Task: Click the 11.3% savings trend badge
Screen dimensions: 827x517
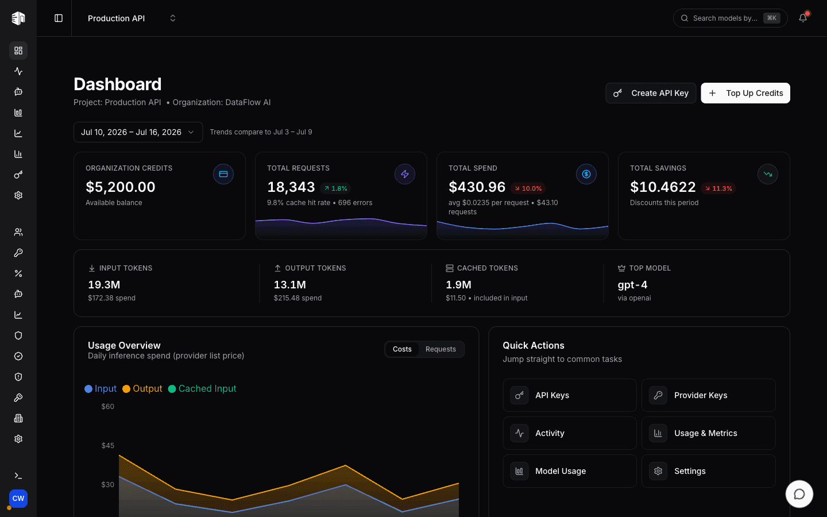Action: [x=718, y=188]
